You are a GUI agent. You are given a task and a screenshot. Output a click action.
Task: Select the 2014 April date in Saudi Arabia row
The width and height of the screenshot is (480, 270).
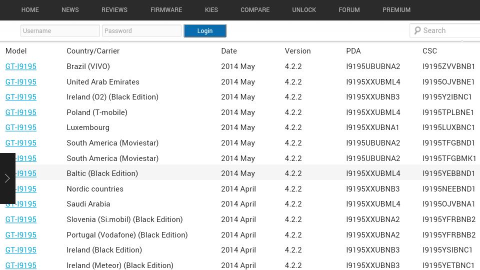[238, 204]
